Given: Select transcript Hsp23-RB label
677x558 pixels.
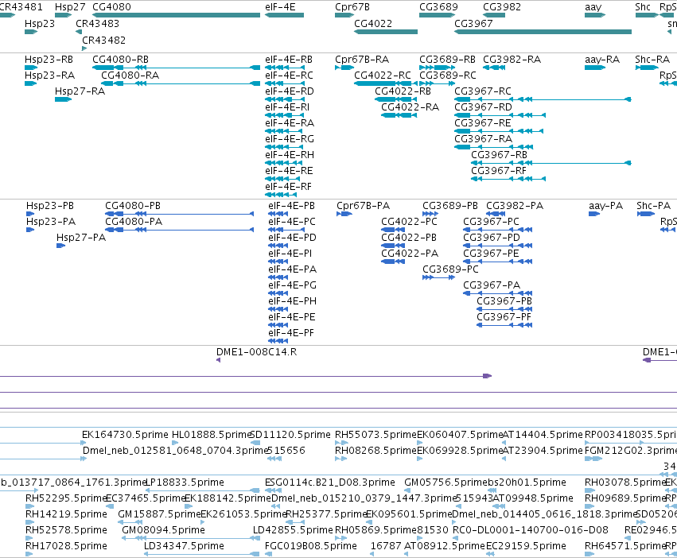Looking at the screenshot, I should (49, 60).
